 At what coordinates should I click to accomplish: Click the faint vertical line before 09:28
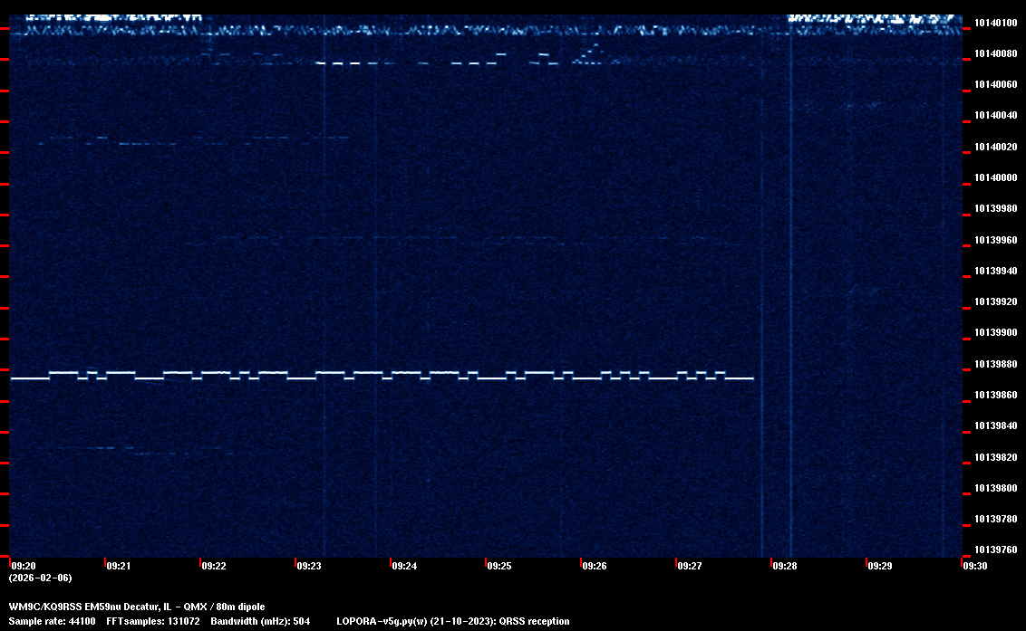[762, 272]
